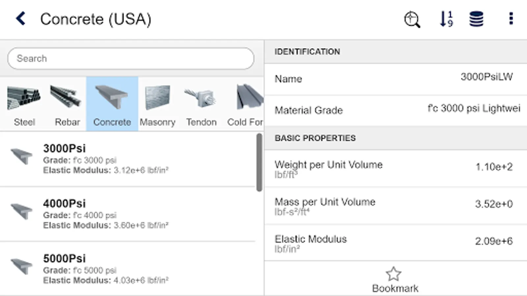
Task: Tap the numeric sort order icon
Action: coord(446,19)
